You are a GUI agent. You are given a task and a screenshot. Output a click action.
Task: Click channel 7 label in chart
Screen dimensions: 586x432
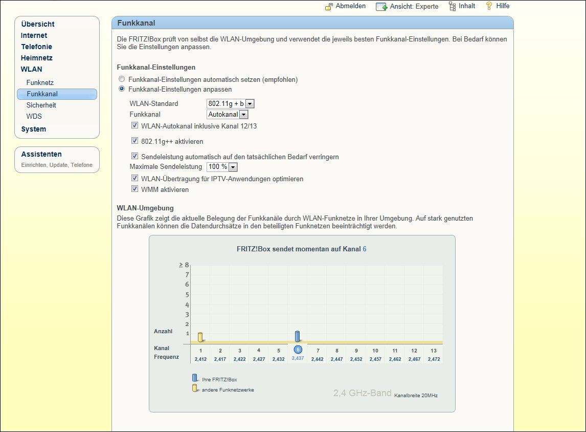tap(318, 351)
